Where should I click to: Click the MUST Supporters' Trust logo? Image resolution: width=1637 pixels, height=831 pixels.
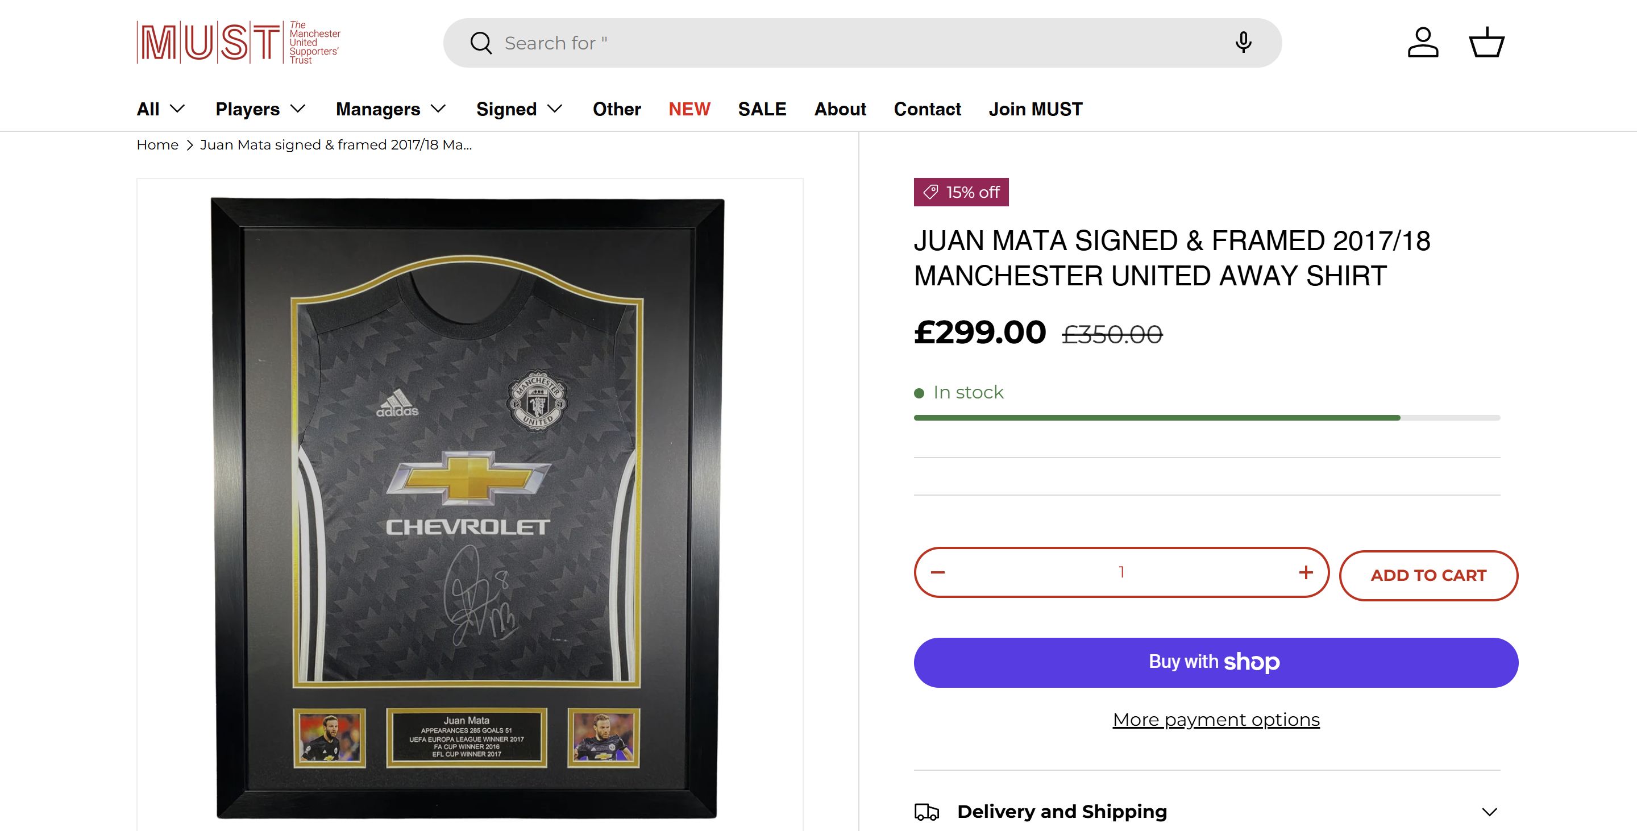pyautogui.click(x=238, y=43)
